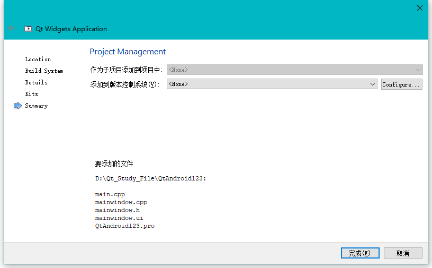432x268 pixels.
Task: Click the main.cpp file entry
Action: 110,195
